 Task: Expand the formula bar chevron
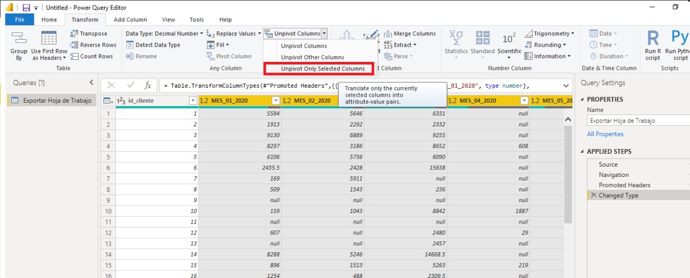pyautogui.click(x=566, y=85)
